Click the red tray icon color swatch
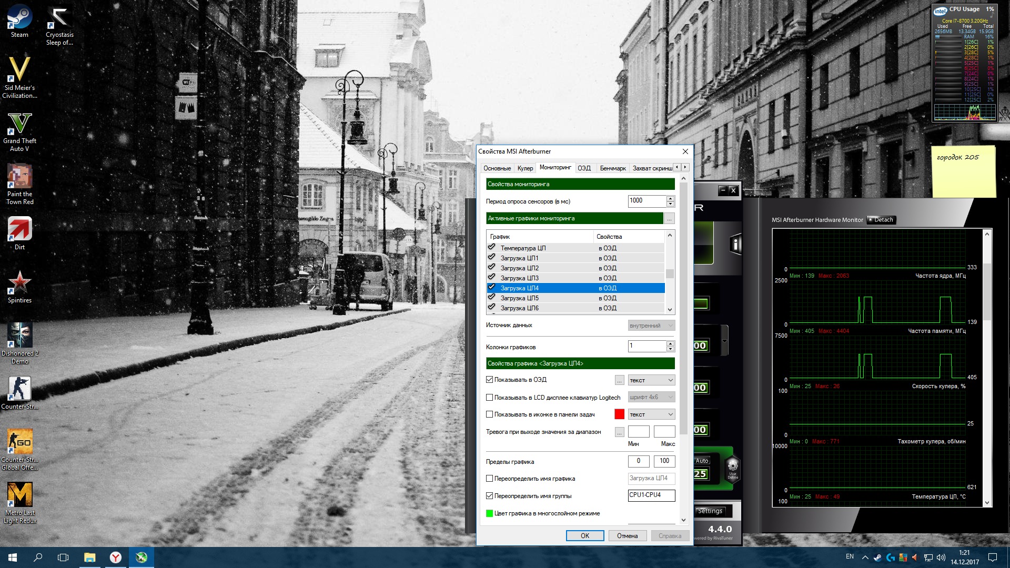 pos(619,414)
